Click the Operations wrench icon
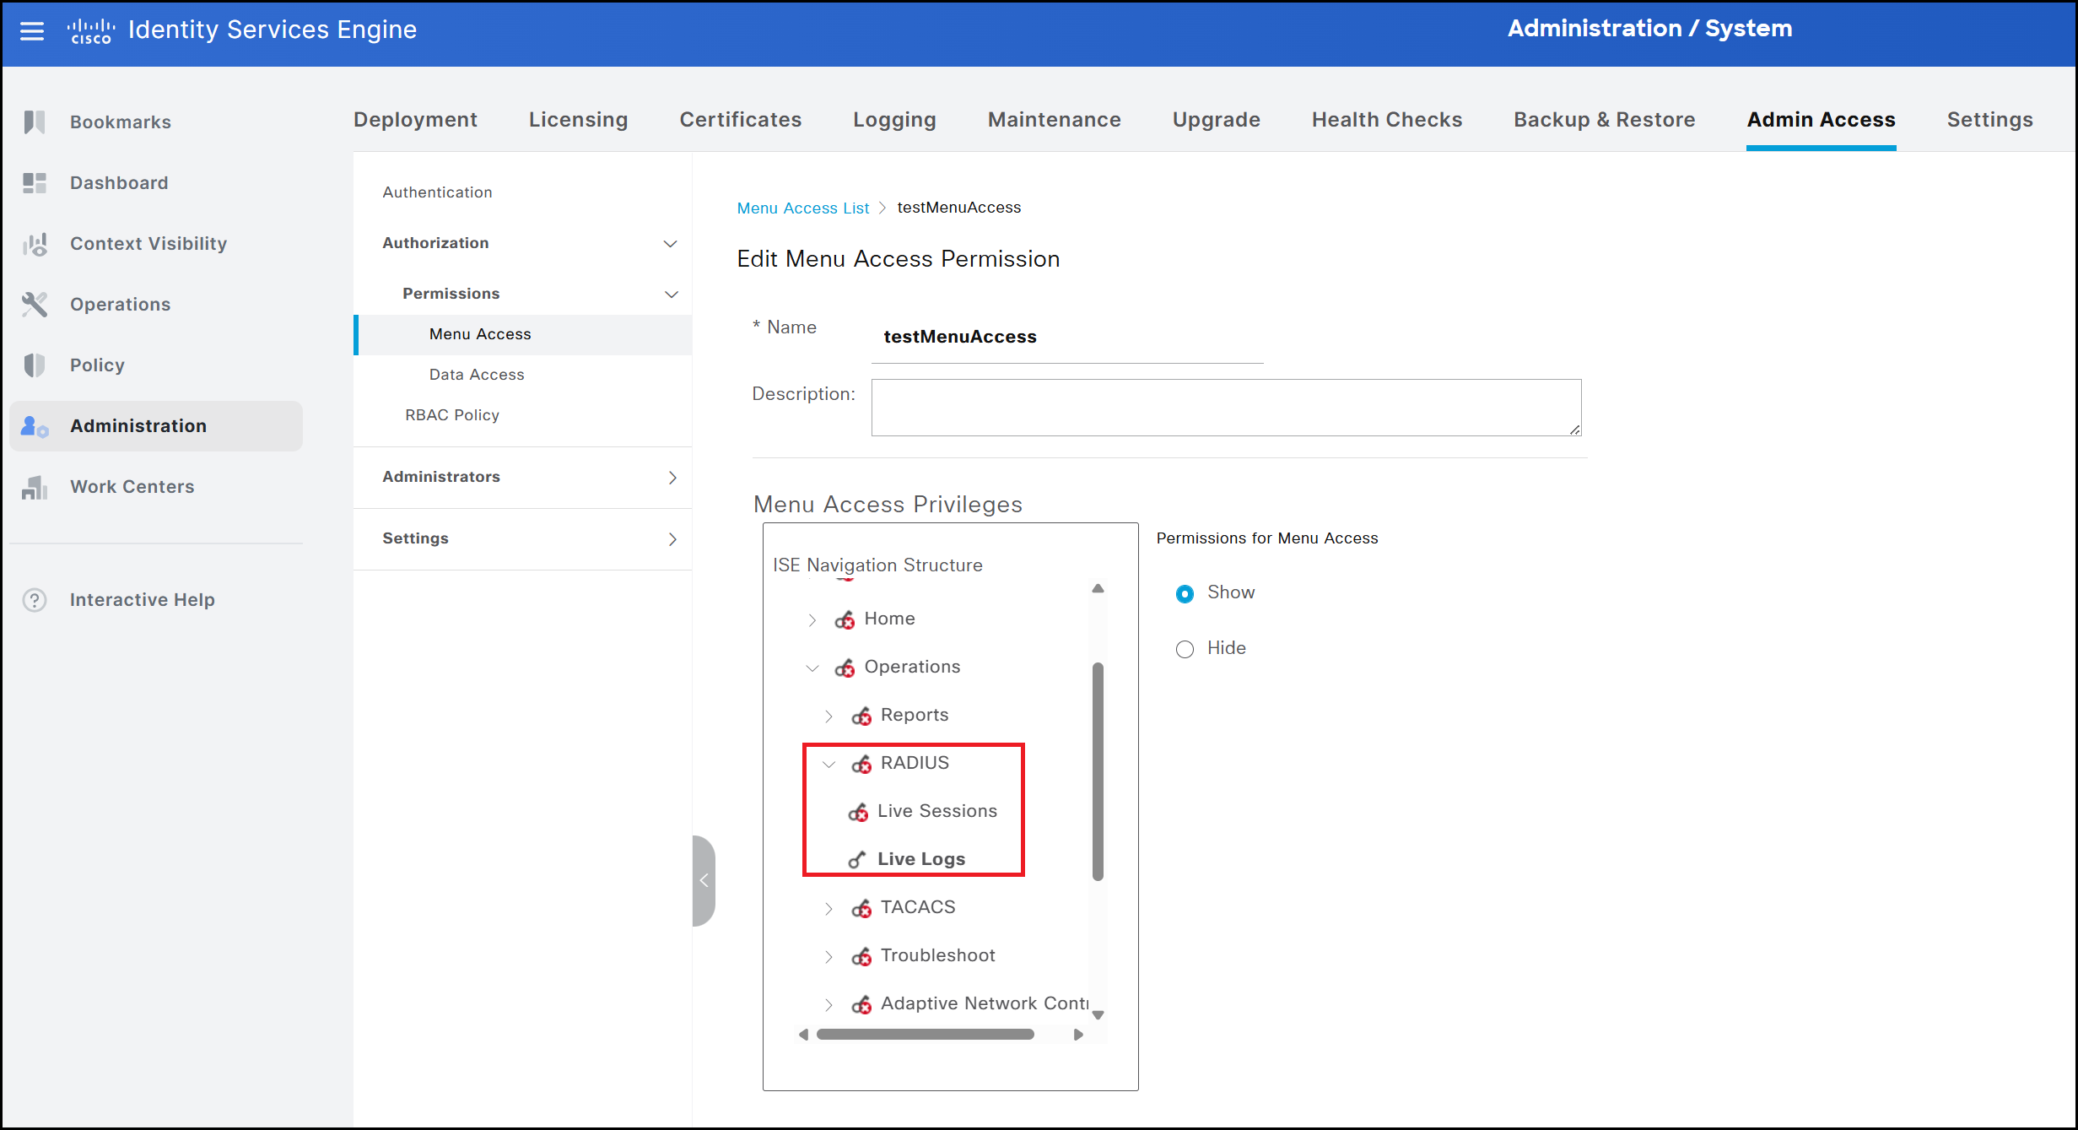This screenshot has width=2078, height=1130. pyautogui.click(x=35, y=305)
